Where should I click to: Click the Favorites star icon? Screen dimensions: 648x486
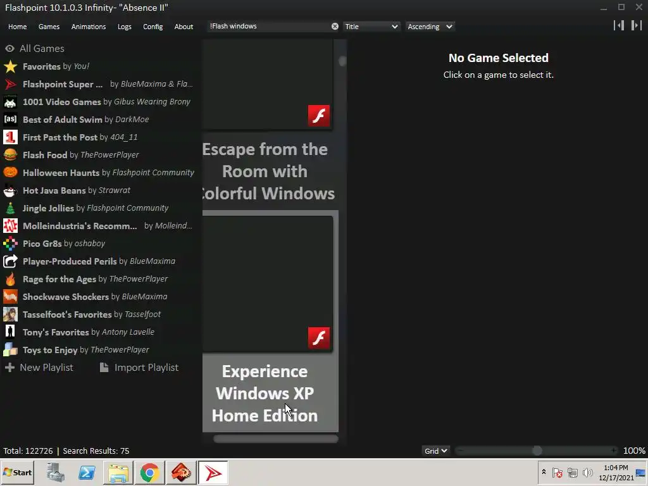pos(10,66)
